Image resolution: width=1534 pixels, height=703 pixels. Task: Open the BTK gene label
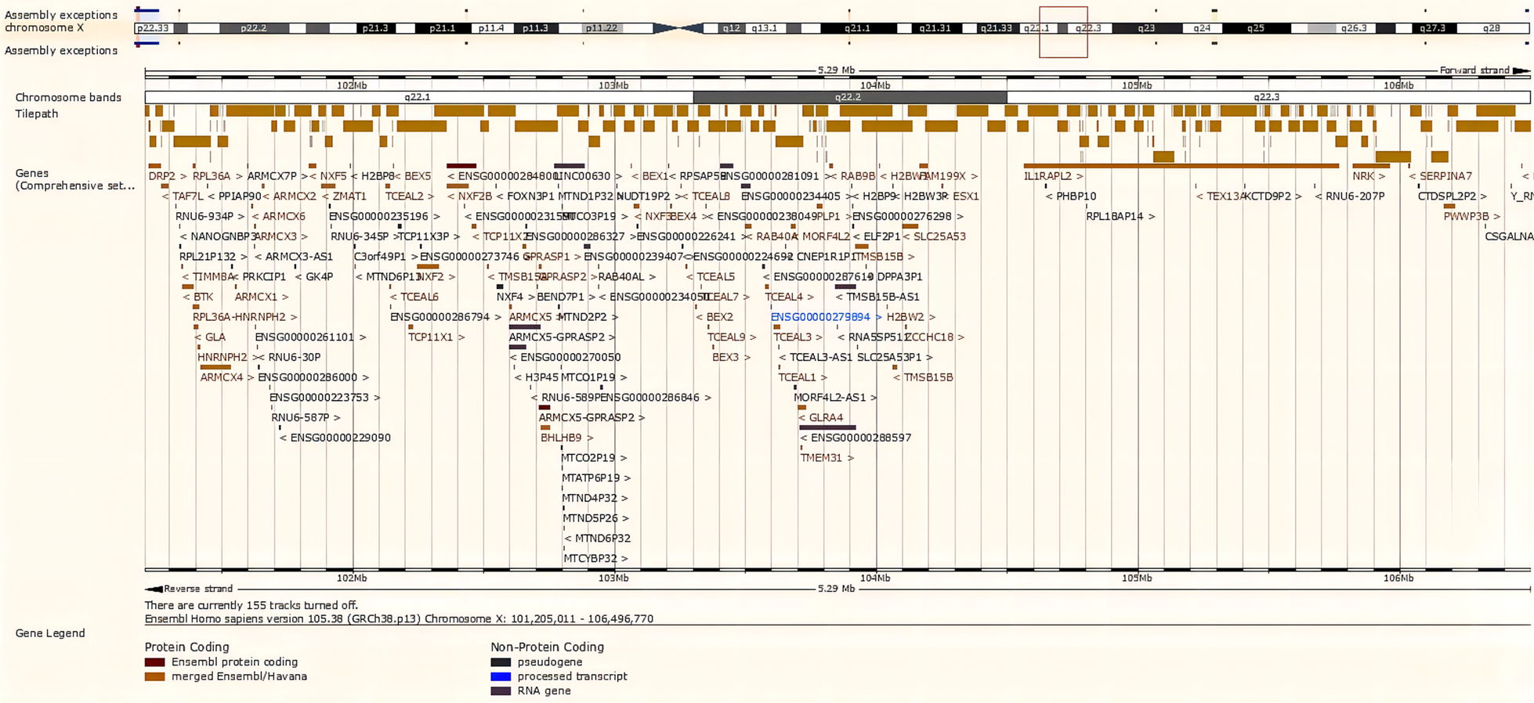pos(198,297)
